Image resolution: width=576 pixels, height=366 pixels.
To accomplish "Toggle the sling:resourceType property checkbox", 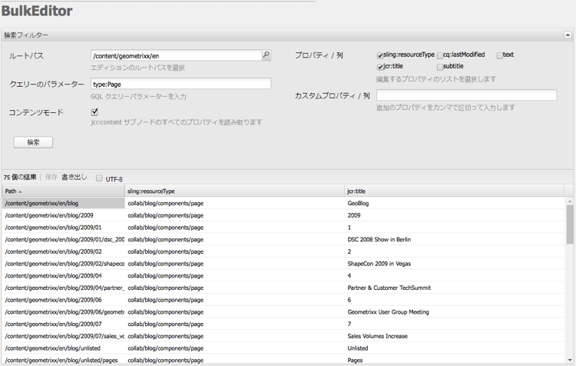I will (380, 55).
